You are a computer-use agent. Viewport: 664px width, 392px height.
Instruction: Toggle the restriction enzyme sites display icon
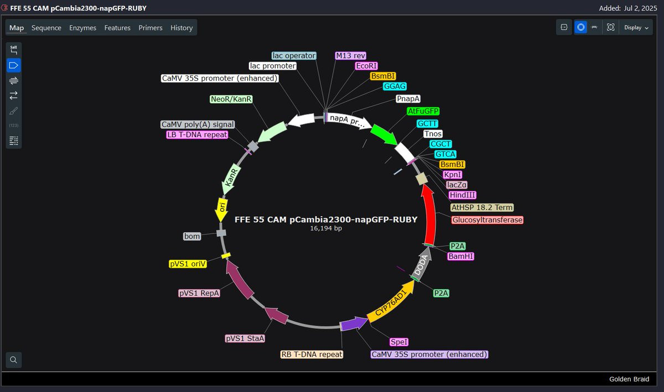14,50
